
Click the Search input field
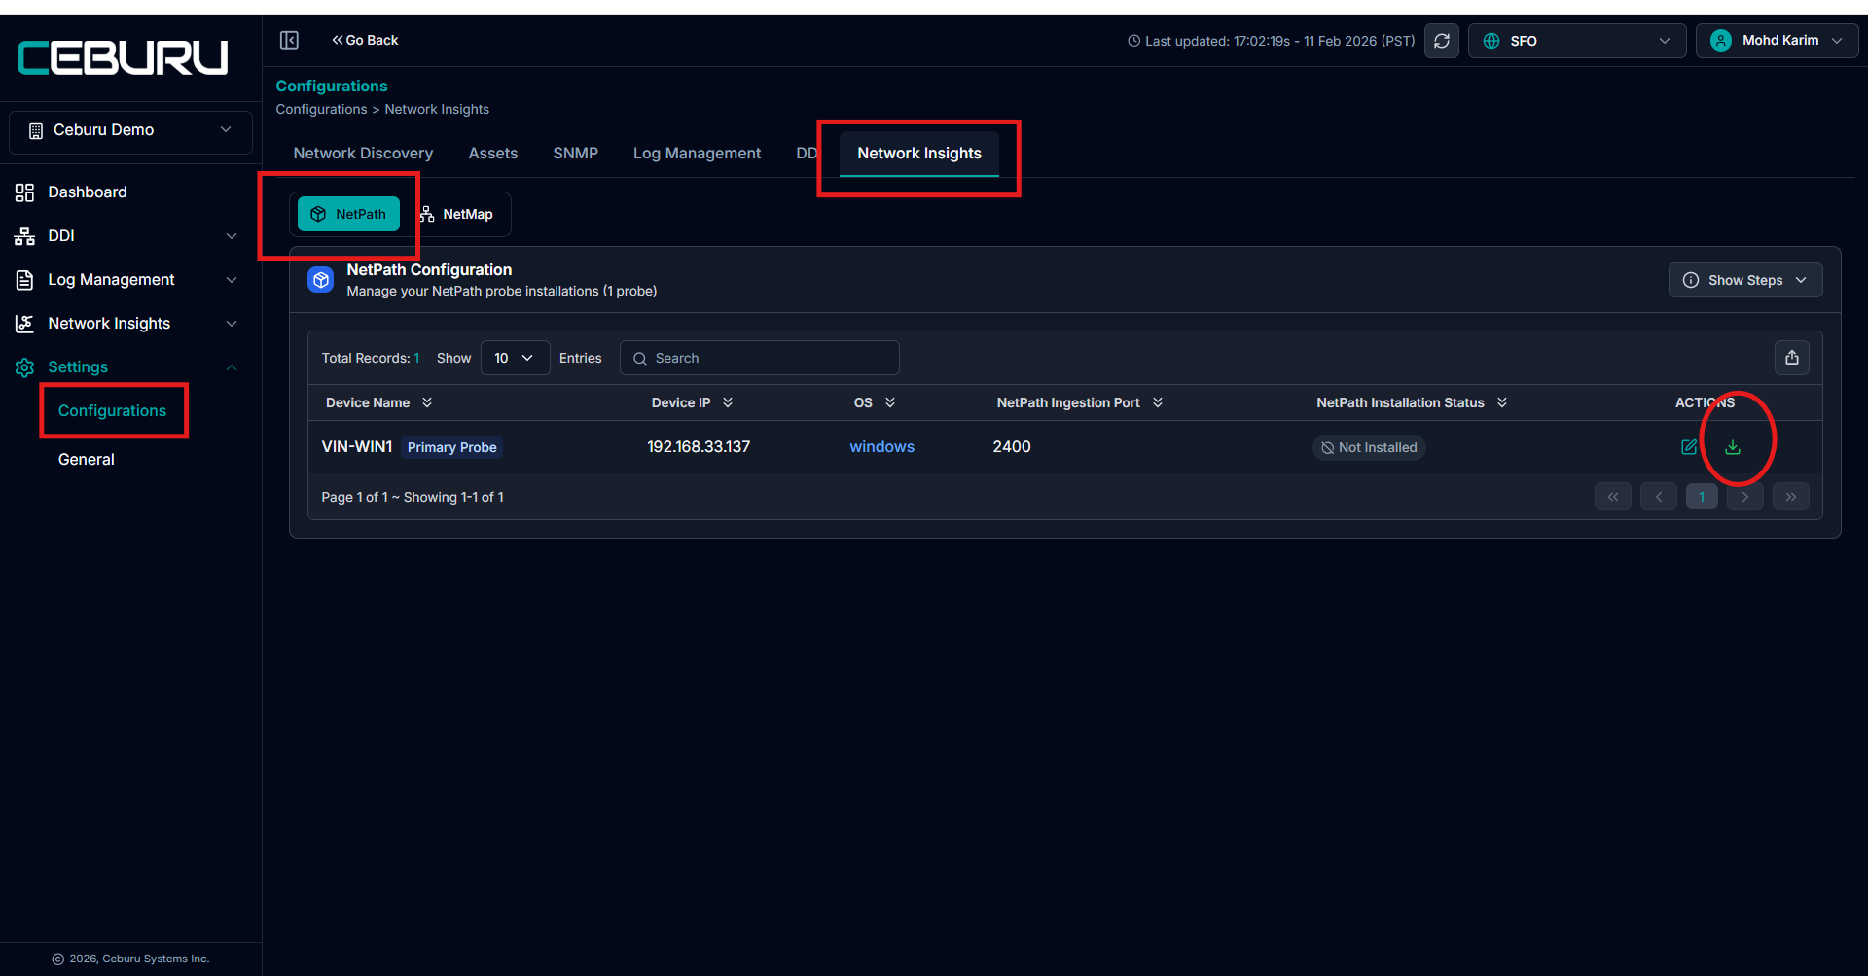(760, 358)
